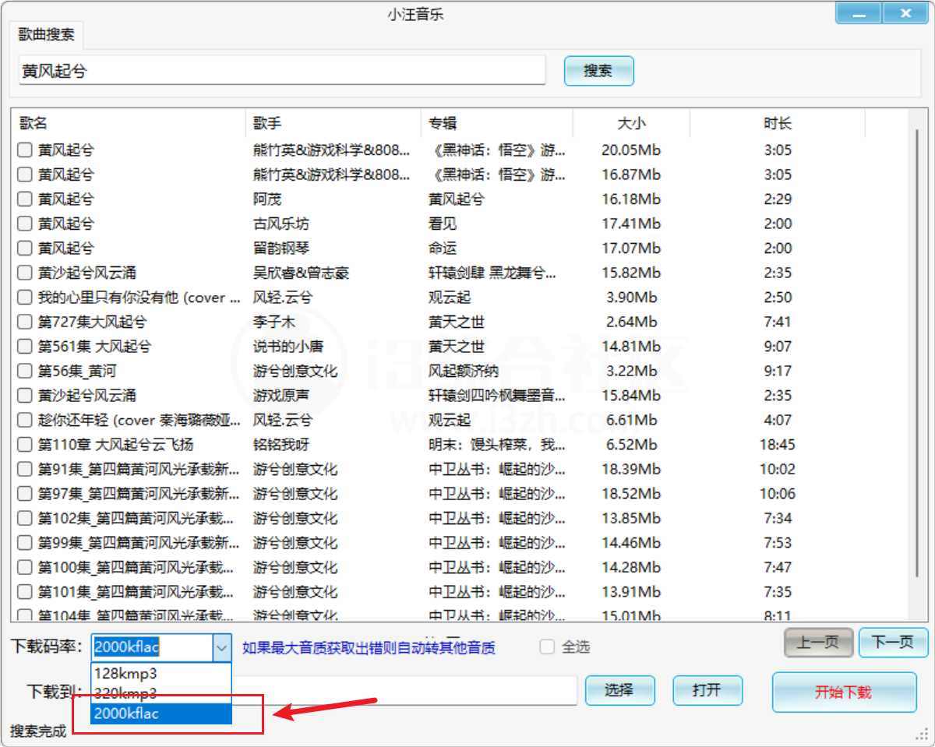Image resolution: width=935 pixels, height=747 pixels.
Task: Sort by the 专辑 column header
Action: click(497, 123)
